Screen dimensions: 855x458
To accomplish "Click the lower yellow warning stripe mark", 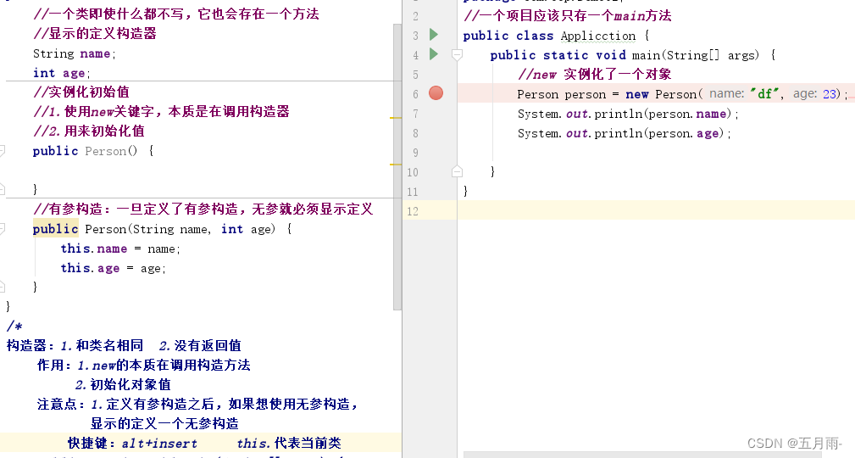I will pos(396,164).
